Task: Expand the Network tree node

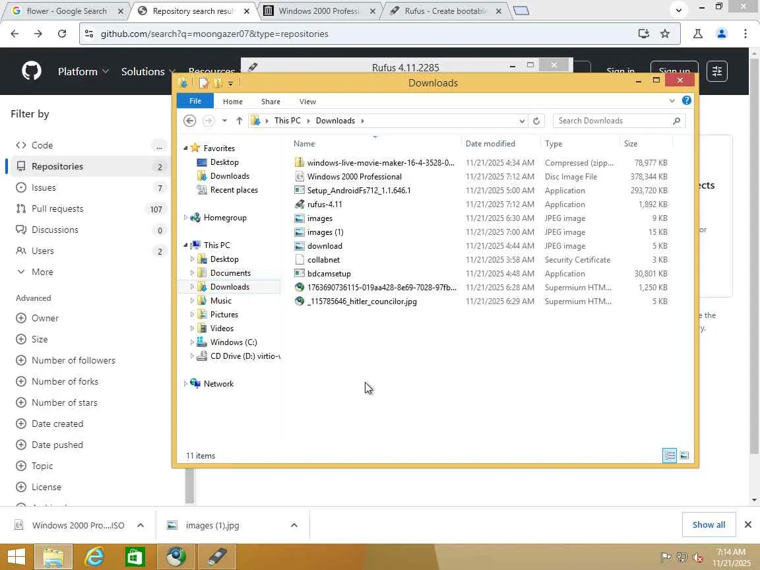Action: coord(185,383)
